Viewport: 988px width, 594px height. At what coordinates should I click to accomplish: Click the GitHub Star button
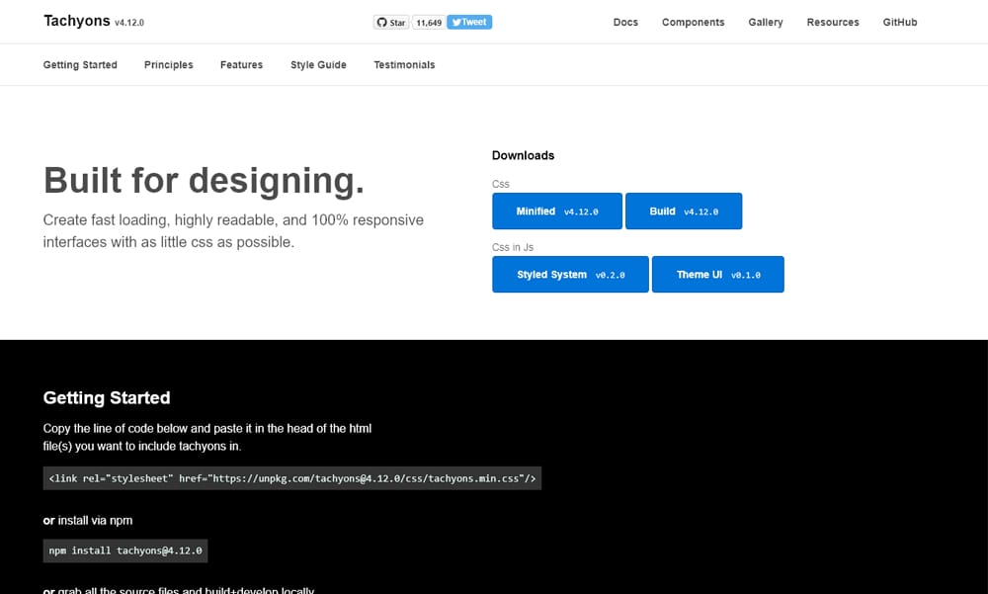[390, 22]
